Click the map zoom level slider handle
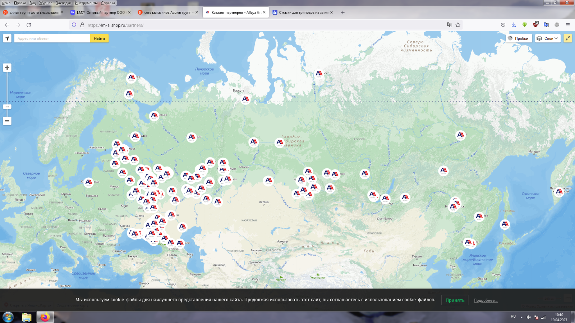Image resolution: width=575 pixels, height=323 pixels. click(7, 107)
